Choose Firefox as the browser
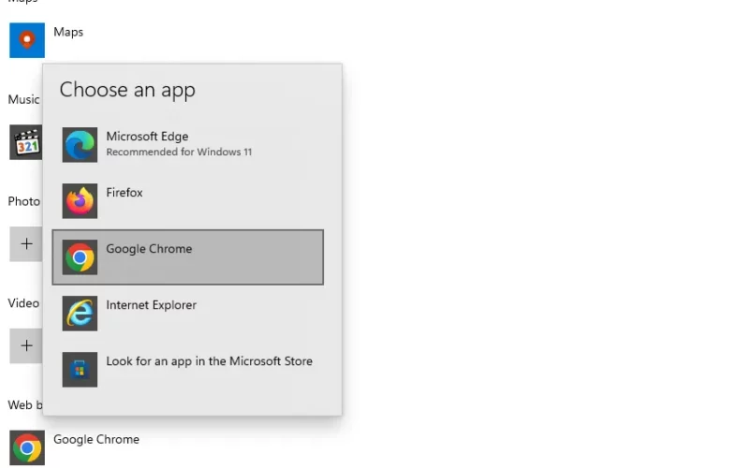Screen dimensions: 749x468 pos(188,201)
